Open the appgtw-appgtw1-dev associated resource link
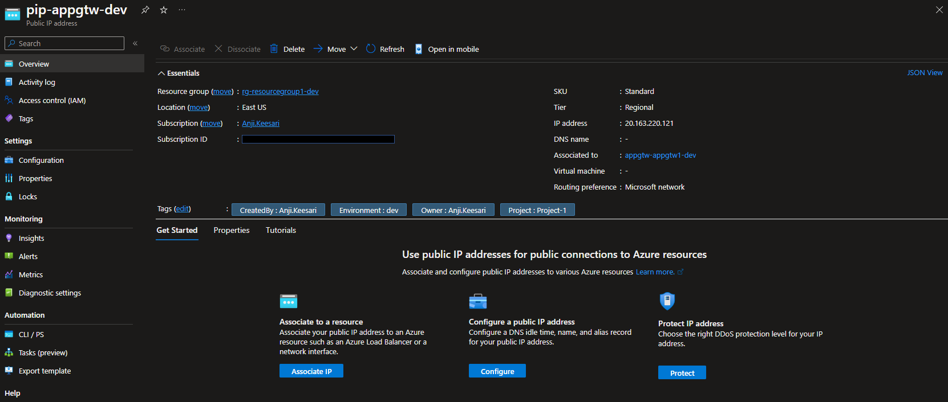The image size is (948, 402). (x=660, y=155)
